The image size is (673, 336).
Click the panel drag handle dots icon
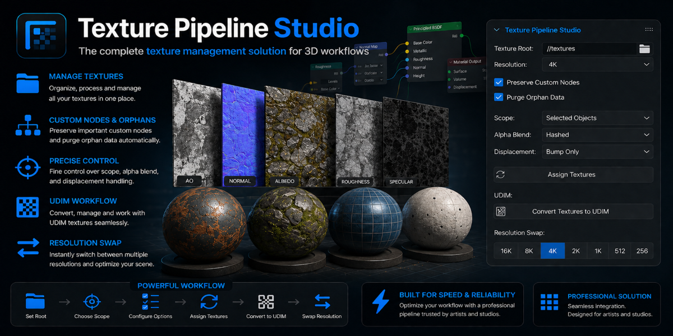pyautogui.click(x=649, y=30)
